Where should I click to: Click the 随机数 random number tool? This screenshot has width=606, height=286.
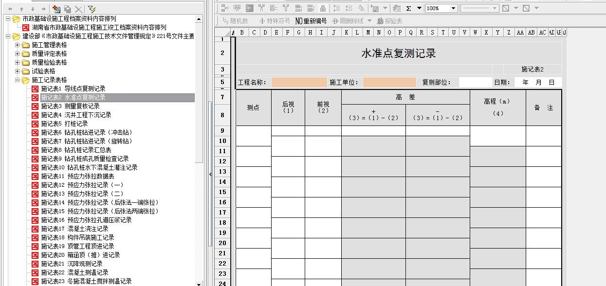coord(235,21)
